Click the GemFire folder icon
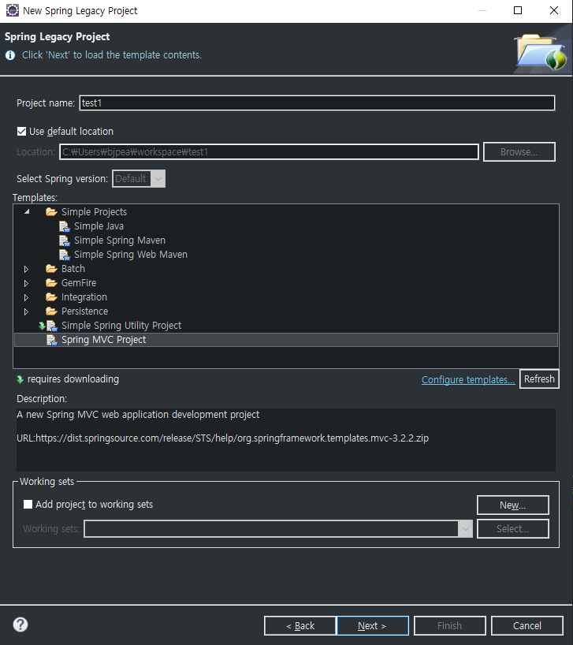This screenshot has width=573, height=645. click(x=51, y=283)
